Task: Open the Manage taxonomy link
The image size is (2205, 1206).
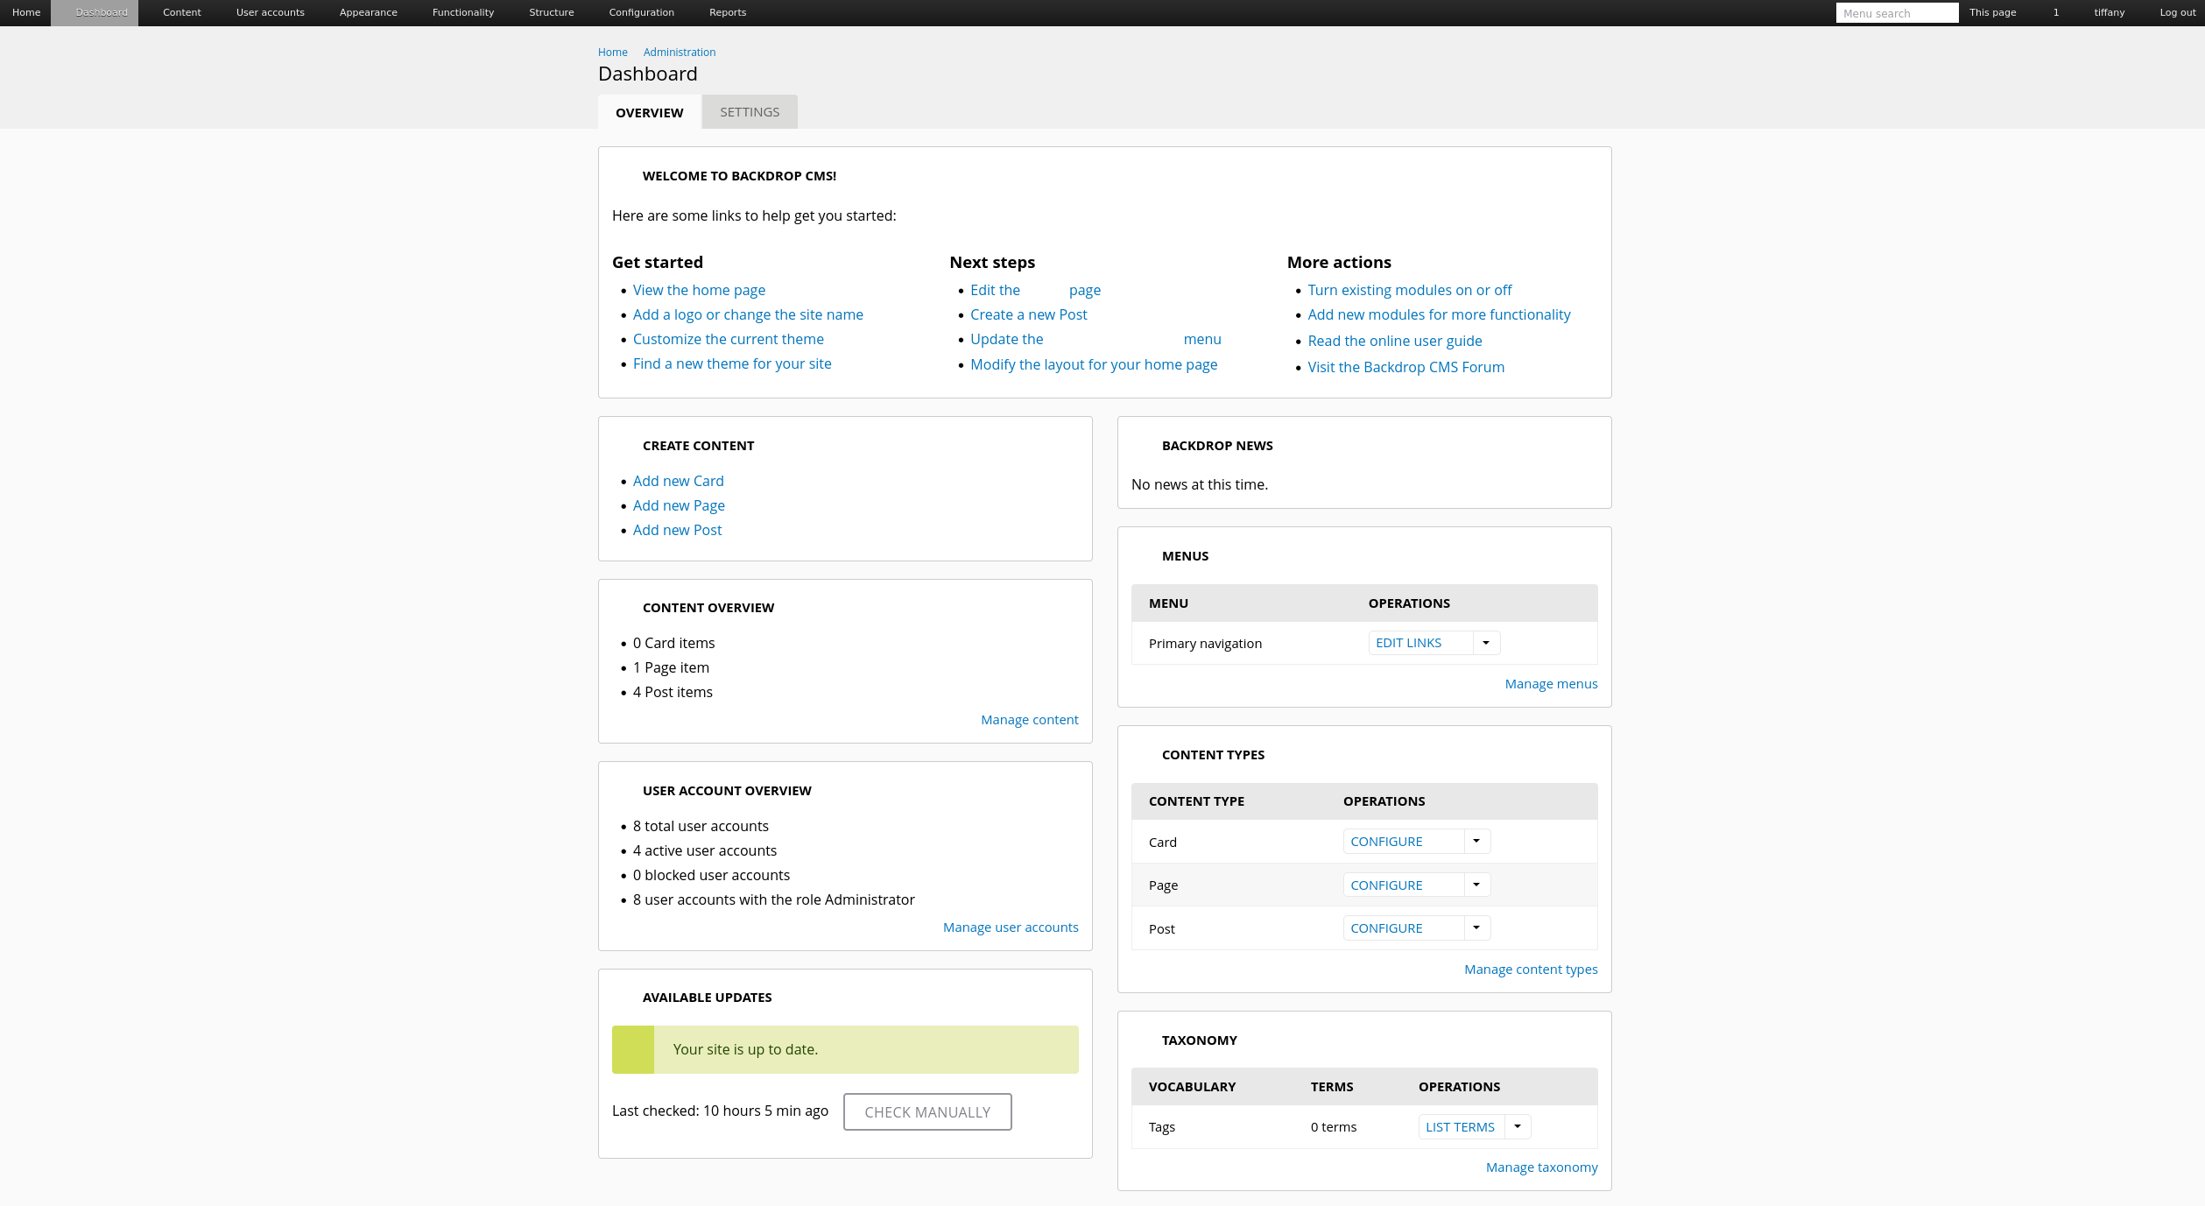Action: pyautogui.click(x=1541, y=1167)
